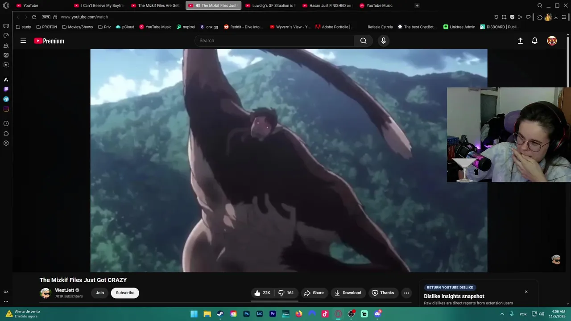This screenshot has height=321, width=571.
Task: Like the video with 22K likes
Action: (x=262, y=293)
